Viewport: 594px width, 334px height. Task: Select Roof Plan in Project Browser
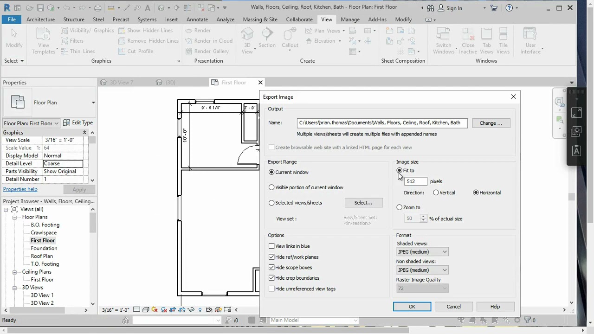click(x=42, y=256)
